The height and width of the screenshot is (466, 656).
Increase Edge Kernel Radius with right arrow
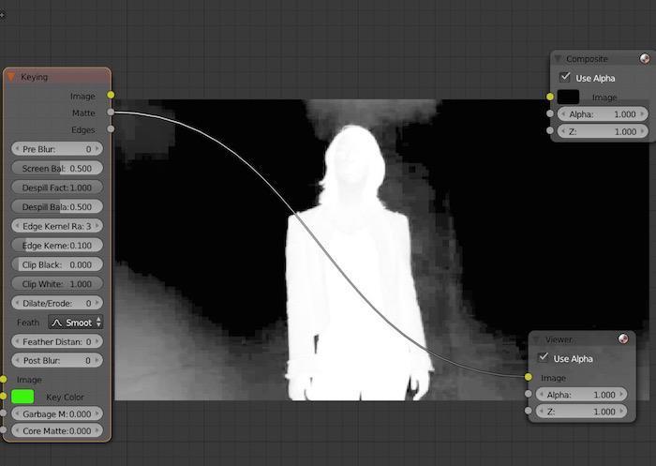97,226
